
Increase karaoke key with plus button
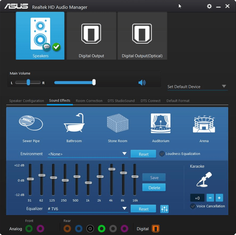[x=219, y=198]
